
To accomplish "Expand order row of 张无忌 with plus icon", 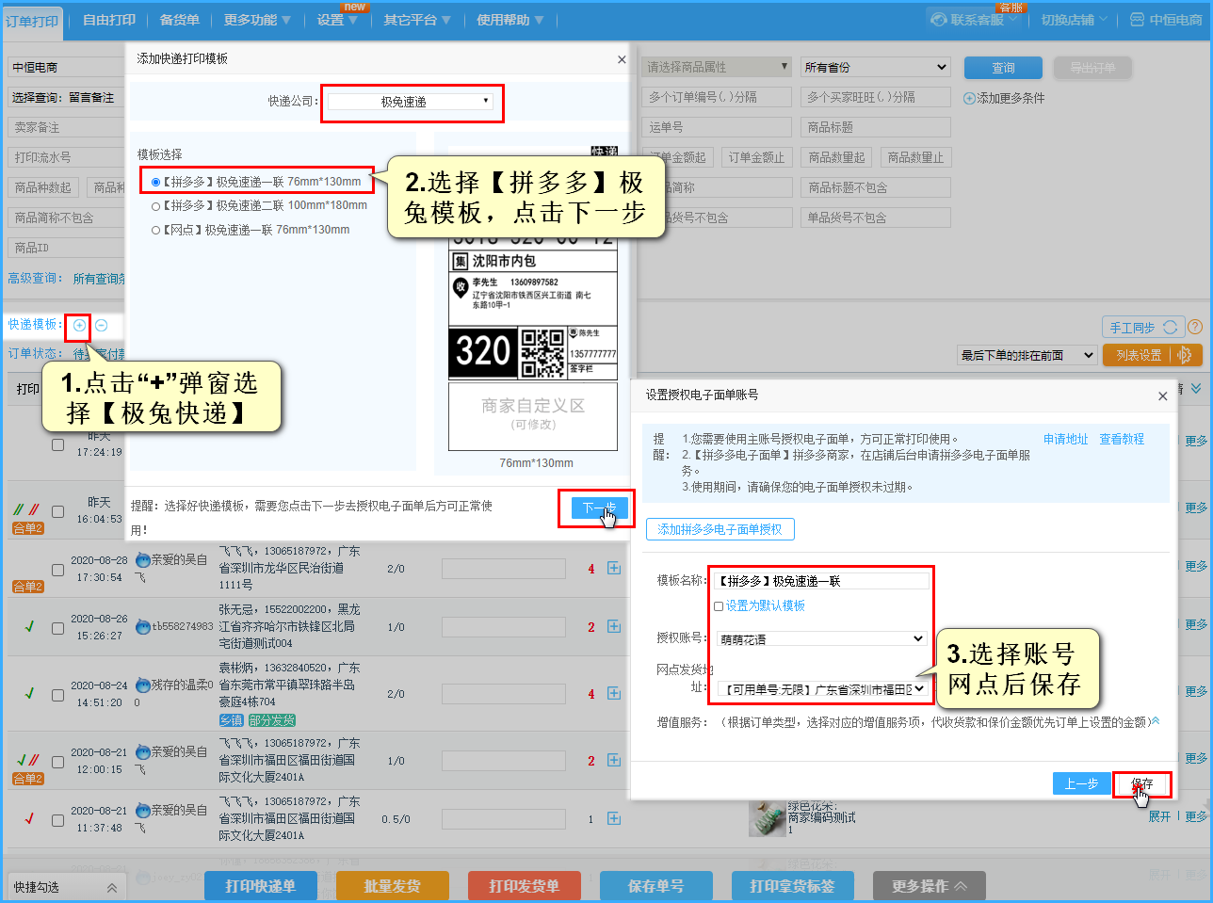I will (x=614, y=626).
